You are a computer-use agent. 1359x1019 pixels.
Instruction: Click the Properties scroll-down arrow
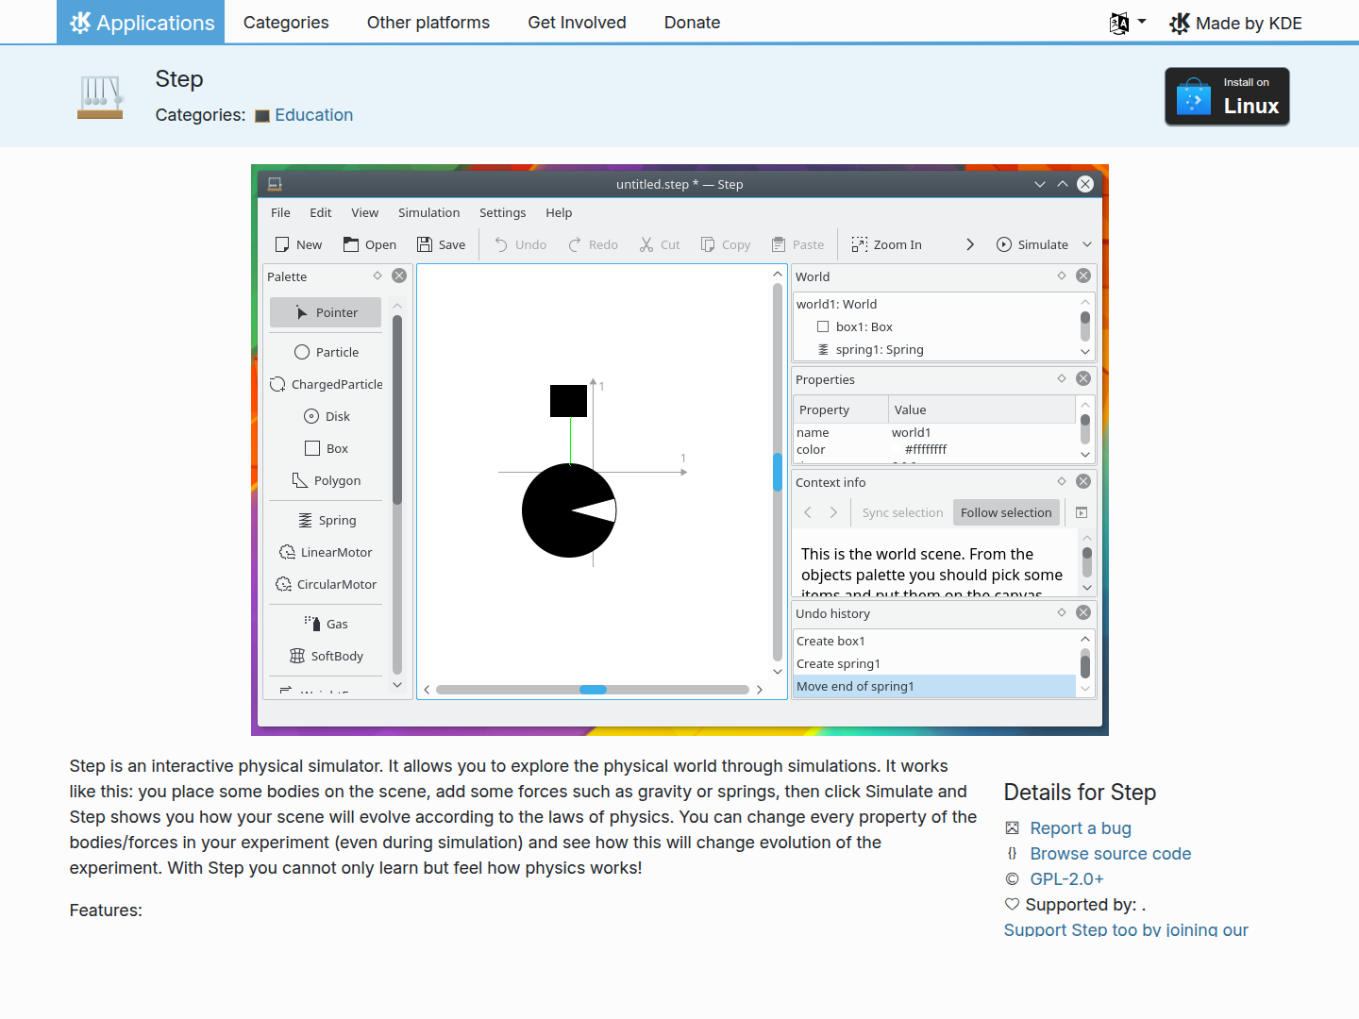1085,455
